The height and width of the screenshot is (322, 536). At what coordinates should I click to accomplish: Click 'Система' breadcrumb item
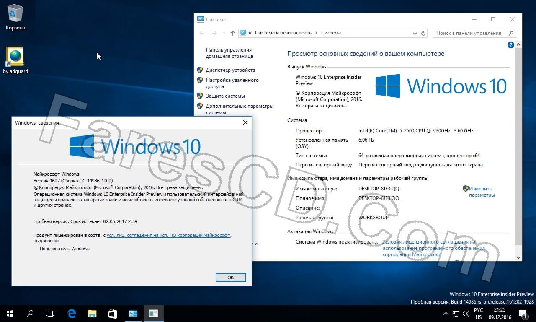[331, 33]
